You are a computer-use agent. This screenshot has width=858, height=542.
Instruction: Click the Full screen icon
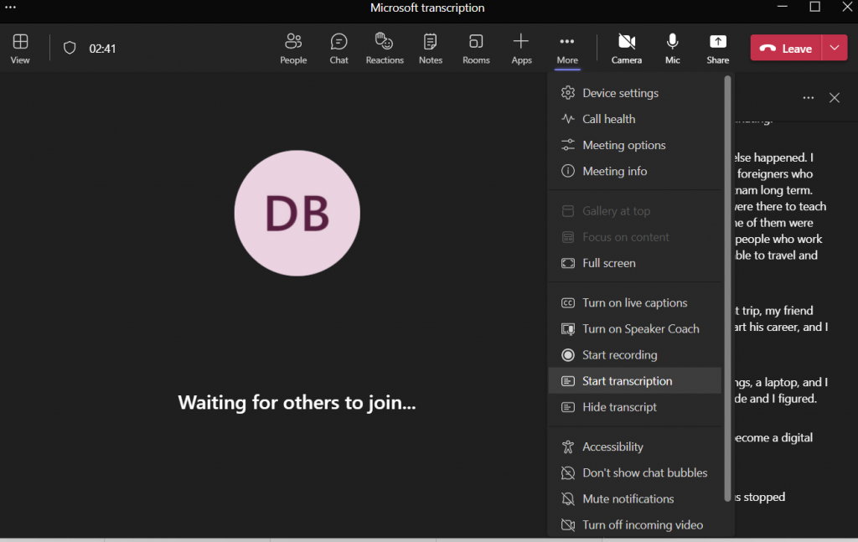click(568, 263)
